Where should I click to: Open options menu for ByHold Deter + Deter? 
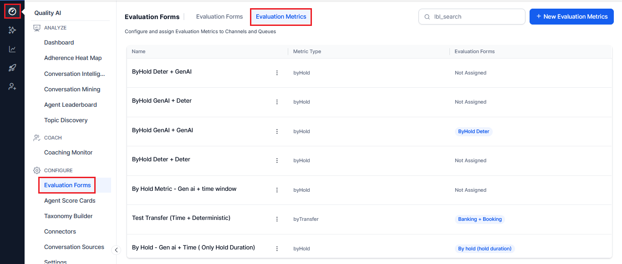[x=277, y=160]
